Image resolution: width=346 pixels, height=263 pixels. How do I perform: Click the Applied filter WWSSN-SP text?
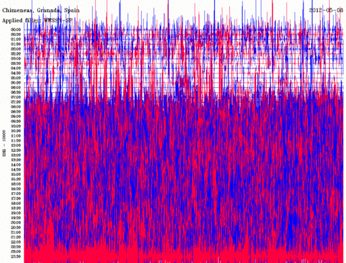pos(37,20)
